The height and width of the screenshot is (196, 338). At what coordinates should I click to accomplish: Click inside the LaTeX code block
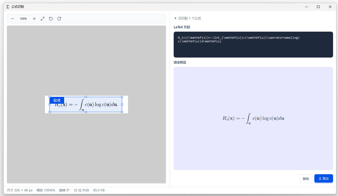[253, 45]
